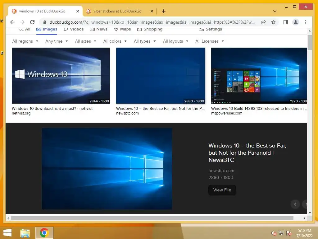Open mspoweruser.com source link
Image resolution: width=318 pixels, height=239 pixels.
[x=226, y=113]
